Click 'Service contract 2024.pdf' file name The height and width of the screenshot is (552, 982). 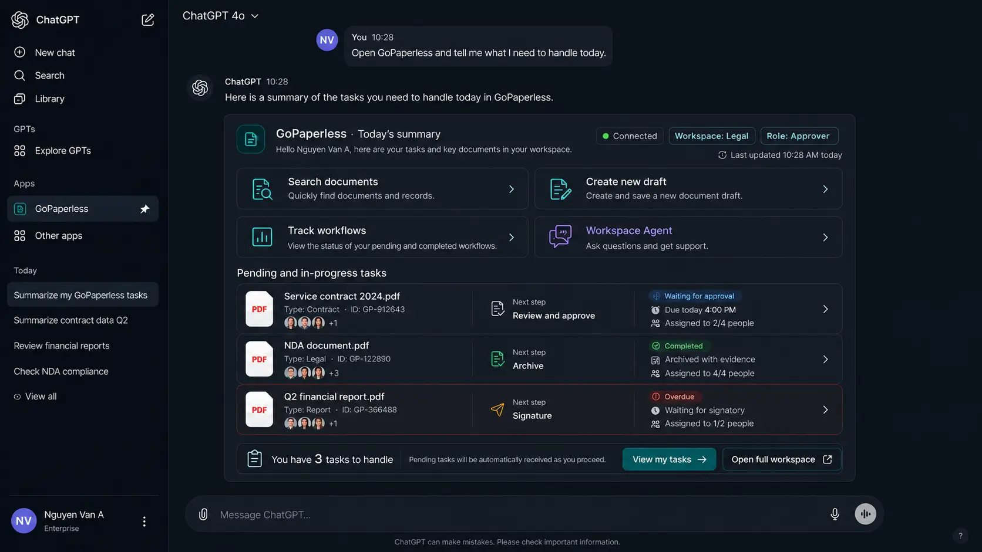coord(342,296)
